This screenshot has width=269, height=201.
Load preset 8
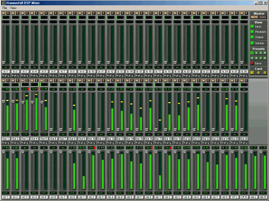pos(265,58)
